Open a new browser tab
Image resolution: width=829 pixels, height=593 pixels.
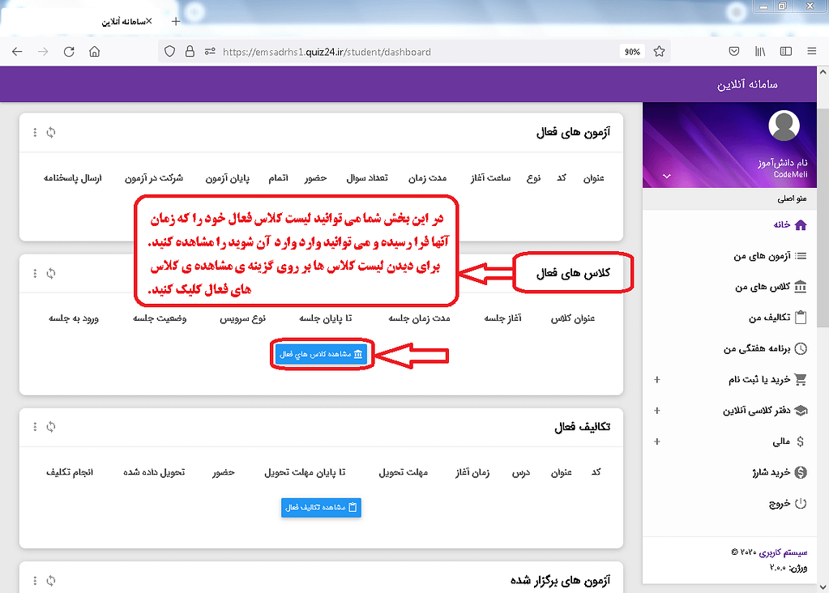(x=176, y=21)
